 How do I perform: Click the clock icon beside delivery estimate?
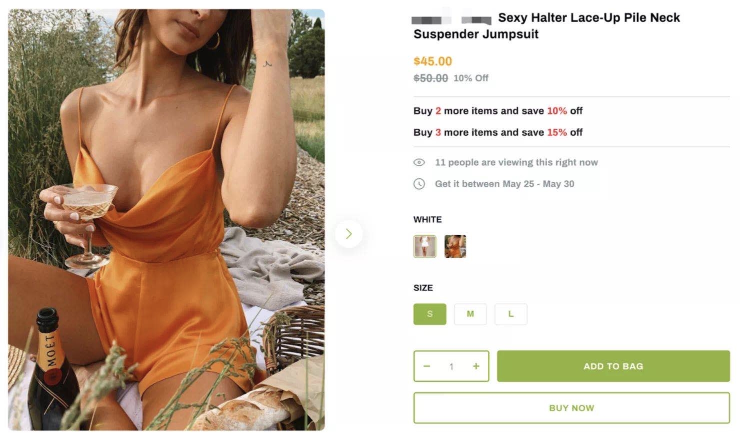click(419, 184)
